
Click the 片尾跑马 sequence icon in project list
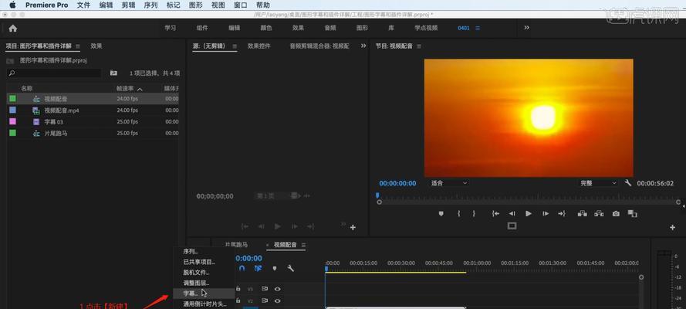coord(37,134)
